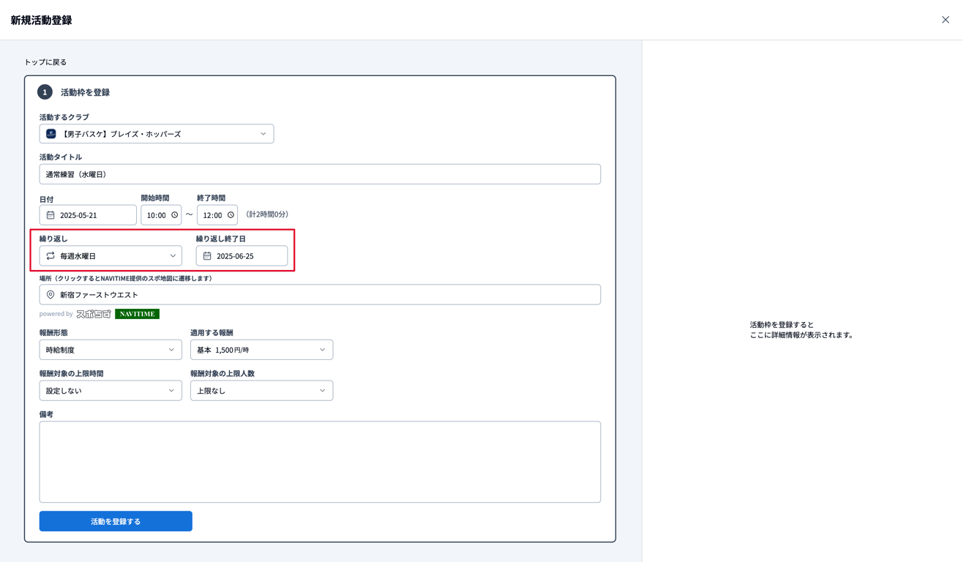
Task: Open the 報酬対象の上限時間 dropdown
Action: coord(110,391)
